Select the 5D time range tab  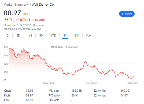click(x=18, y=35)
